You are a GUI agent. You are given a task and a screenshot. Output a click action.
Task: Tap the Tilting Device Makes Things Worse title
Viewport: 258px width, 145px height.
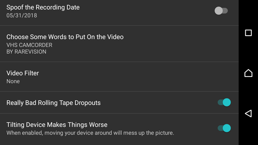tap(57, 125)
